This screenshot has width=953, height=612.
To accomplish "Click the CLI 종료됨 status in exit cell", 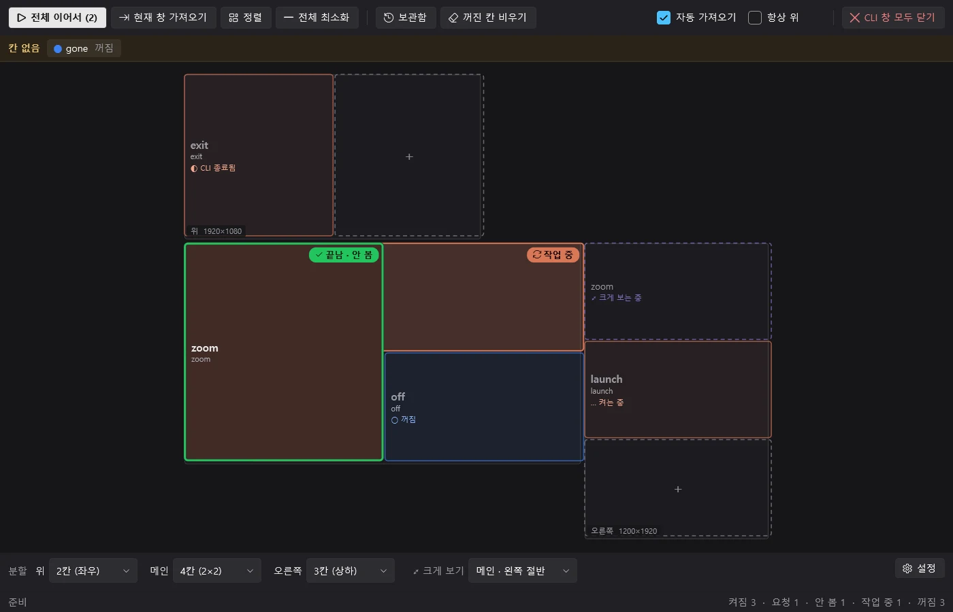I will 213,168.
